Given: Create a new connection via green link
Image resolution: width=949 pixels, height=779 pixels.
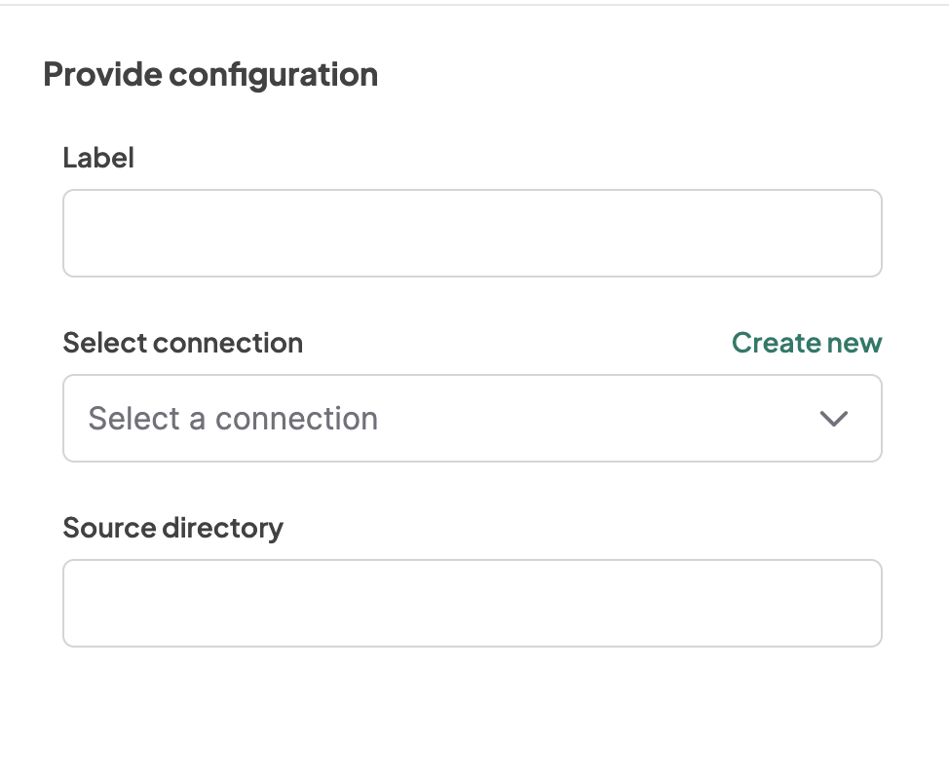Looking at the screenshot, I should pos(807,343).
